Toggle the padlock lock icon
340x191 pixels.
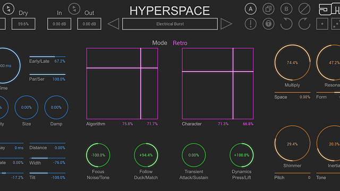[268, 23]
